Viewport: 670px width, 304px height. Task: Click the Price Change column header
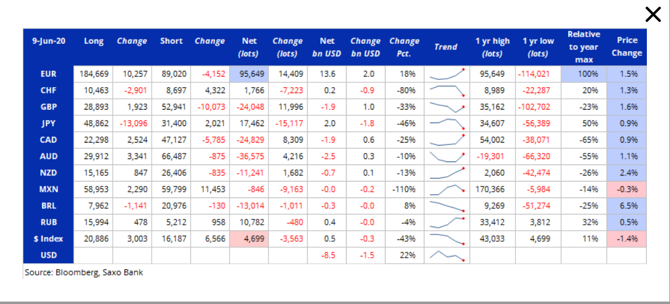(x=627, y=47)
